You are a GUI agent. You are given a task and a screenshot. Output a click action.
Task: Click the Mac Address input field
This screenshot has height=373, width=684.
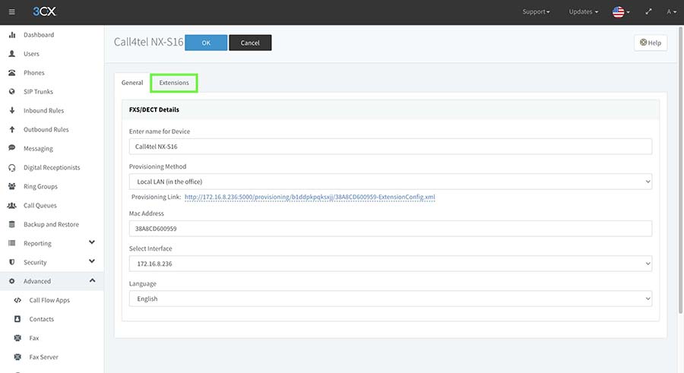pos(391,229)
